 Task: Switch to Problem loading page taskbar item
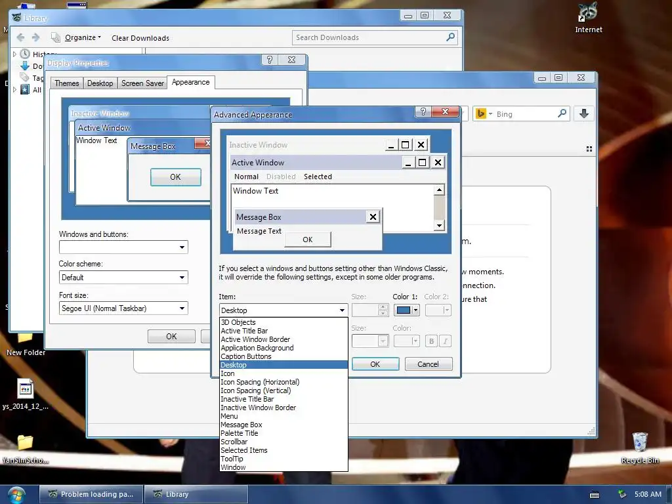click(91, 494)
